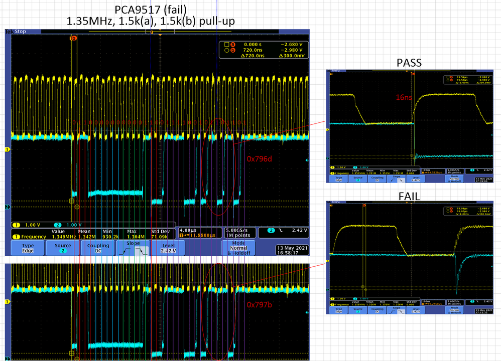This screenshot has height=361, width=501.
Task: Select the FAIL heading label
Action: click(x=409, y=197)
